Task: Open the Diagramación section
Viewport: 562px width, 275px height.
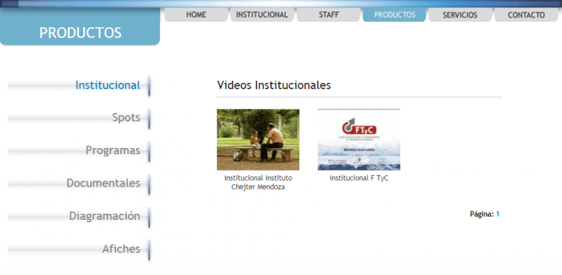Action: (104, 216)
